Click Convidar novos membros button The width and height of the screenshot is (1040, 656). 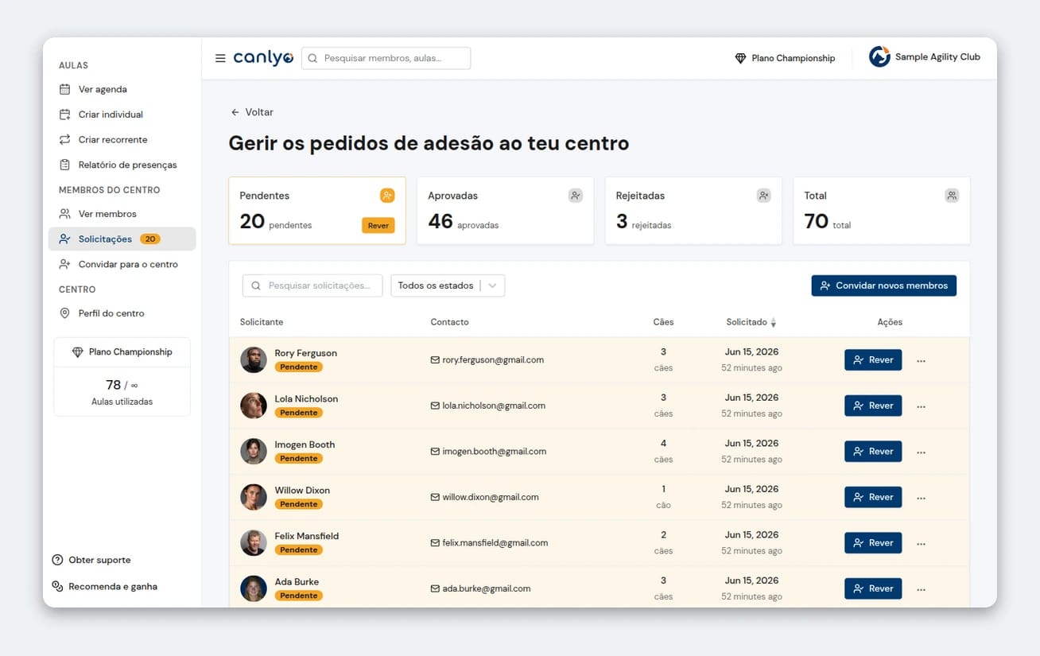point(883,285)
